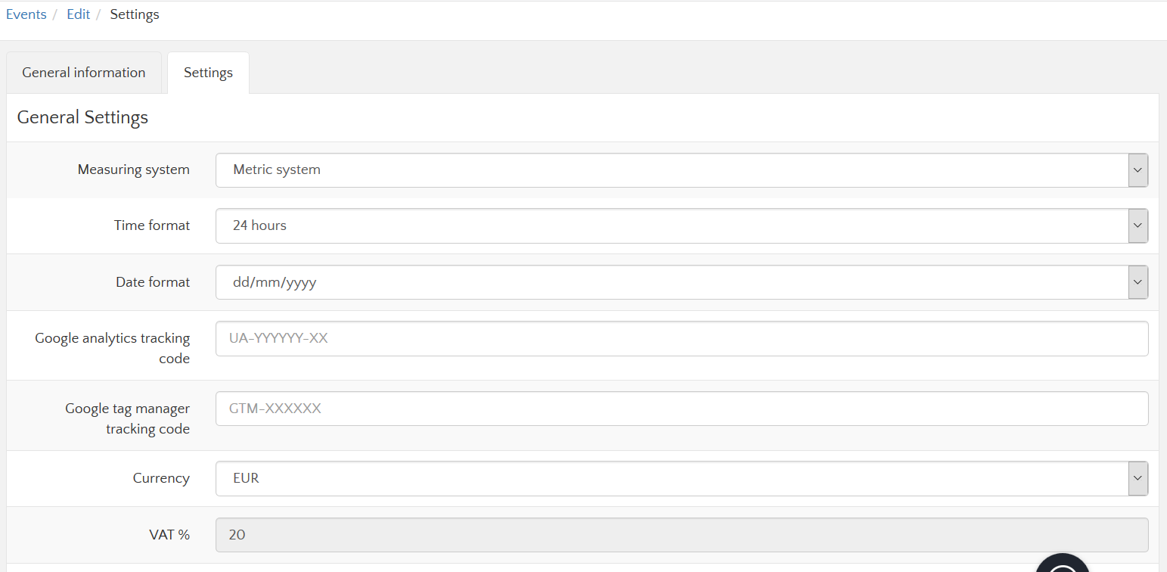
Task: Open the Edit breadcrumb link
Action: point(78,14)
